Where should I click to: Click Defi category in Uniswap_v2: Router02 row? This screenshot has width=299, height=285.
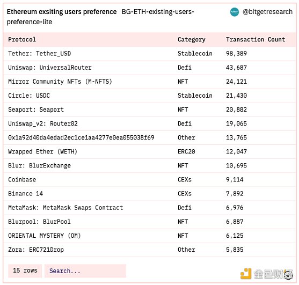point(185,123)
